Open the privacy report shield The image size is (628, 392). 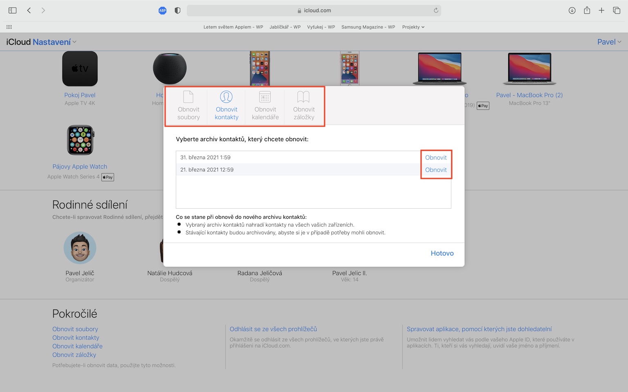(177, 11)
